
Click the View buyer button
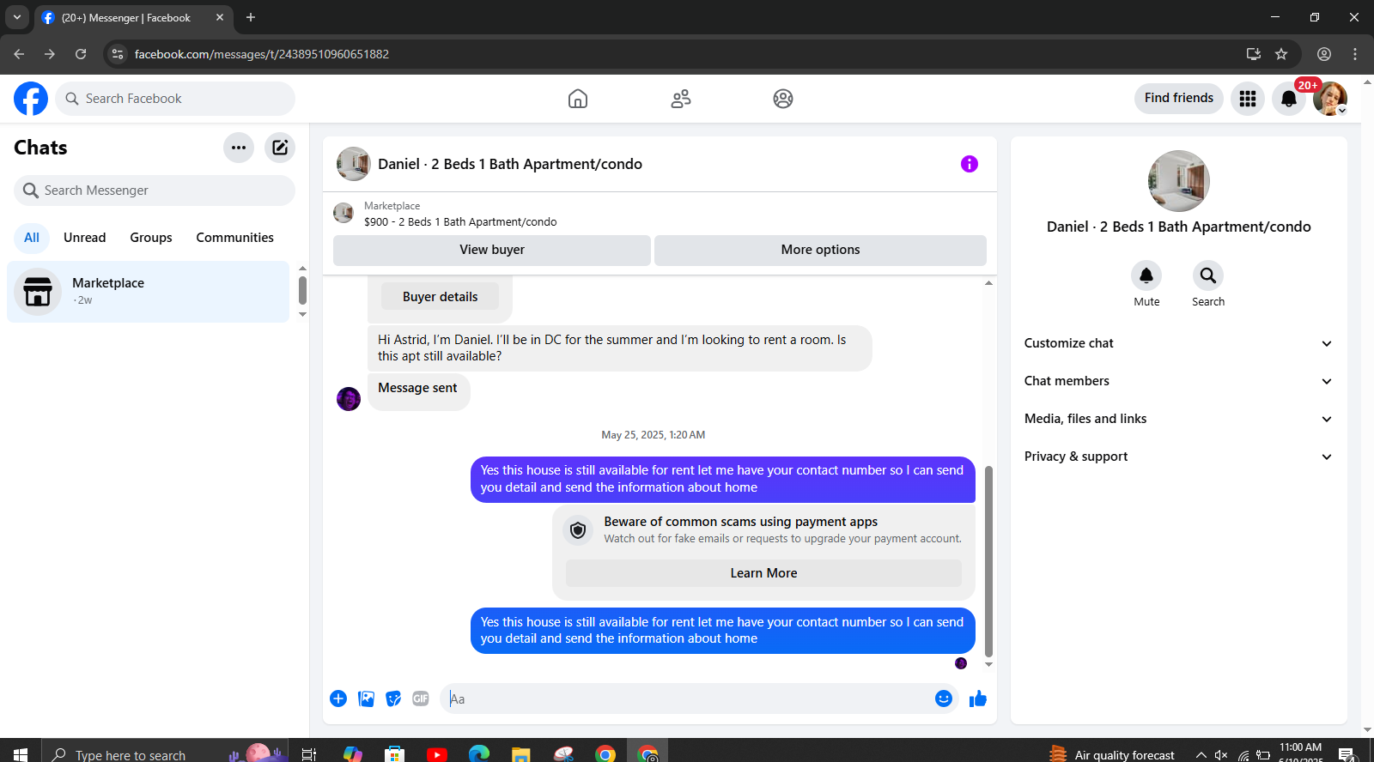click(492, 250)
